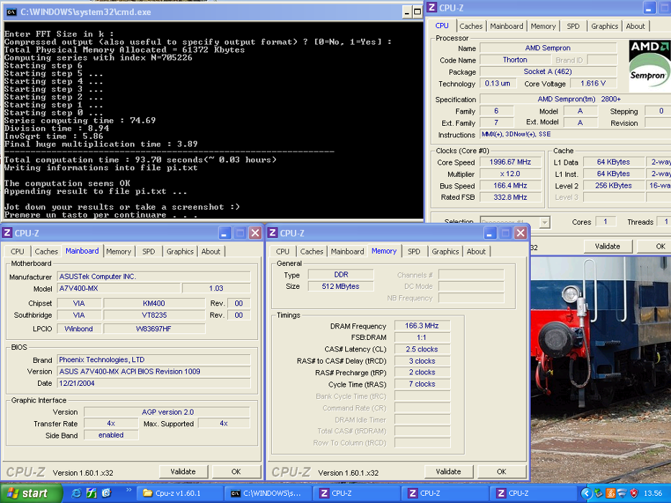The width and height of the screenshot is (671, 503).
Task: Launch Internet Explorer from quick launch
Action: [76, 493]
